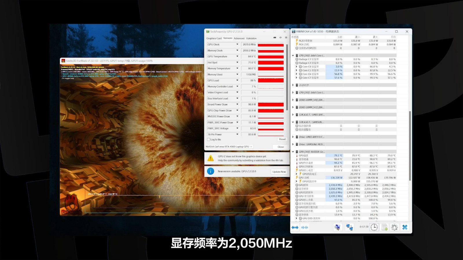The width and height of the screenshot is (463, 260).
Task: Click the Memory Temperature red sensor graph
Action: point(271,68)
